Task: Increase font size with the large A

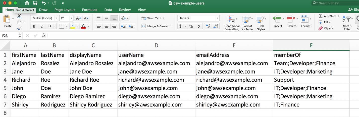Action: click(x=78, y=18)
